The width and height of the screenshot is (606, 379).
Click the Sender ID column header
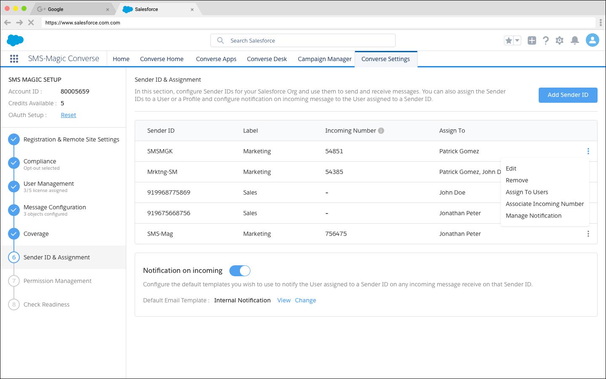[x=161, y=131]
